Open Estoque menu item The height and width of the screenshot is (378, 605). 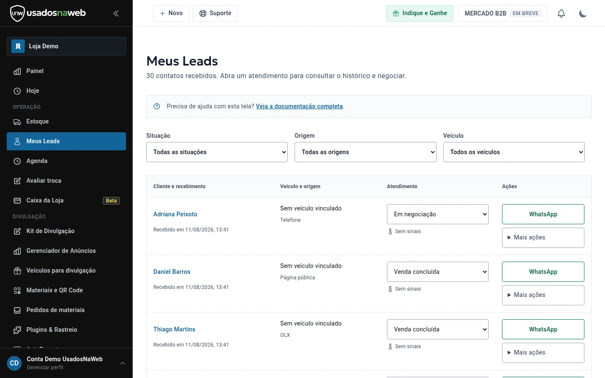(66, 121)
